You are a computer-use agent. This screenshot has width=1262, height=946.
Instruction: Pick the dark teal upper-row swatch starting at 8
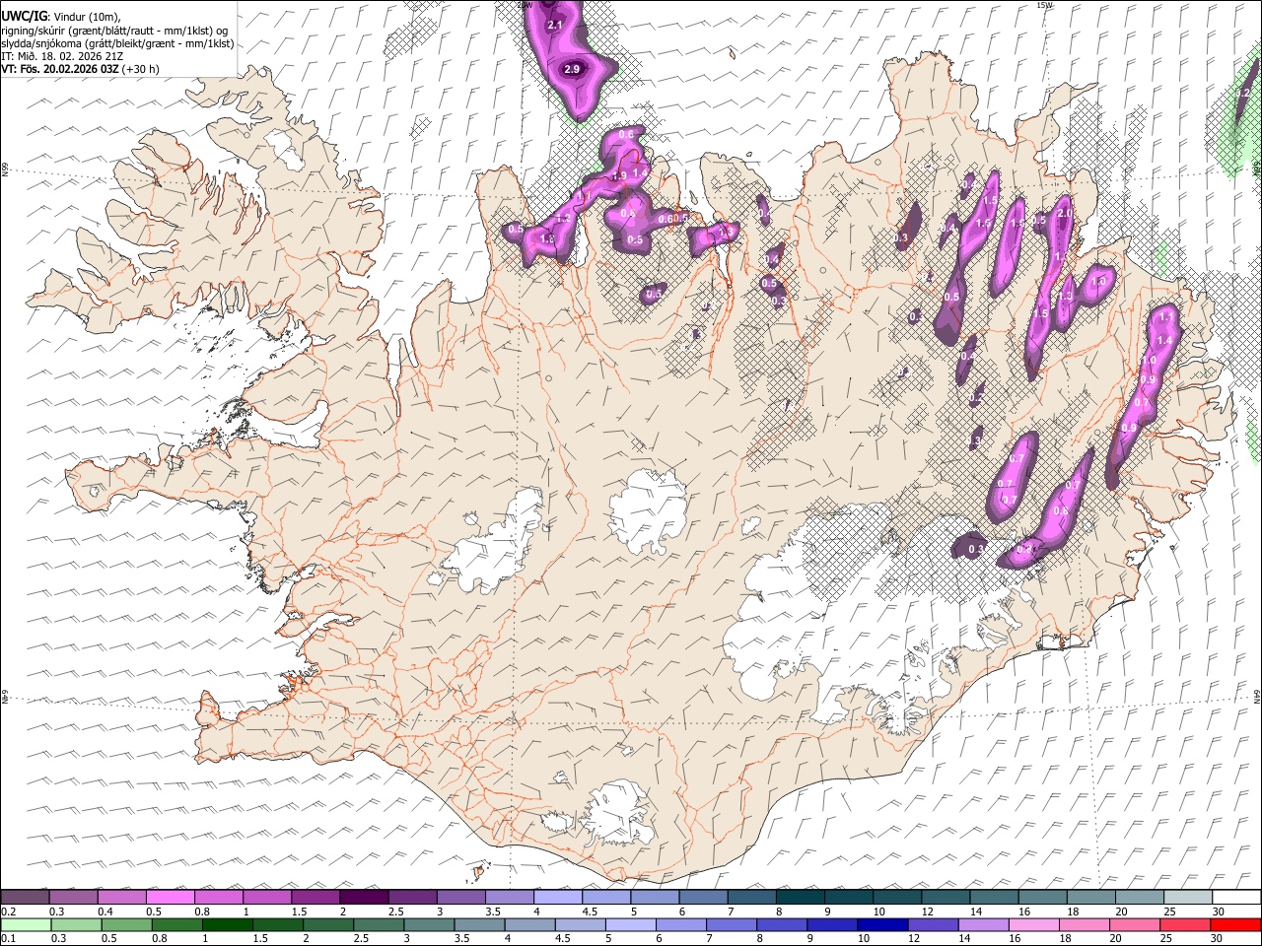pyautogui.click(x=800, y=897)
